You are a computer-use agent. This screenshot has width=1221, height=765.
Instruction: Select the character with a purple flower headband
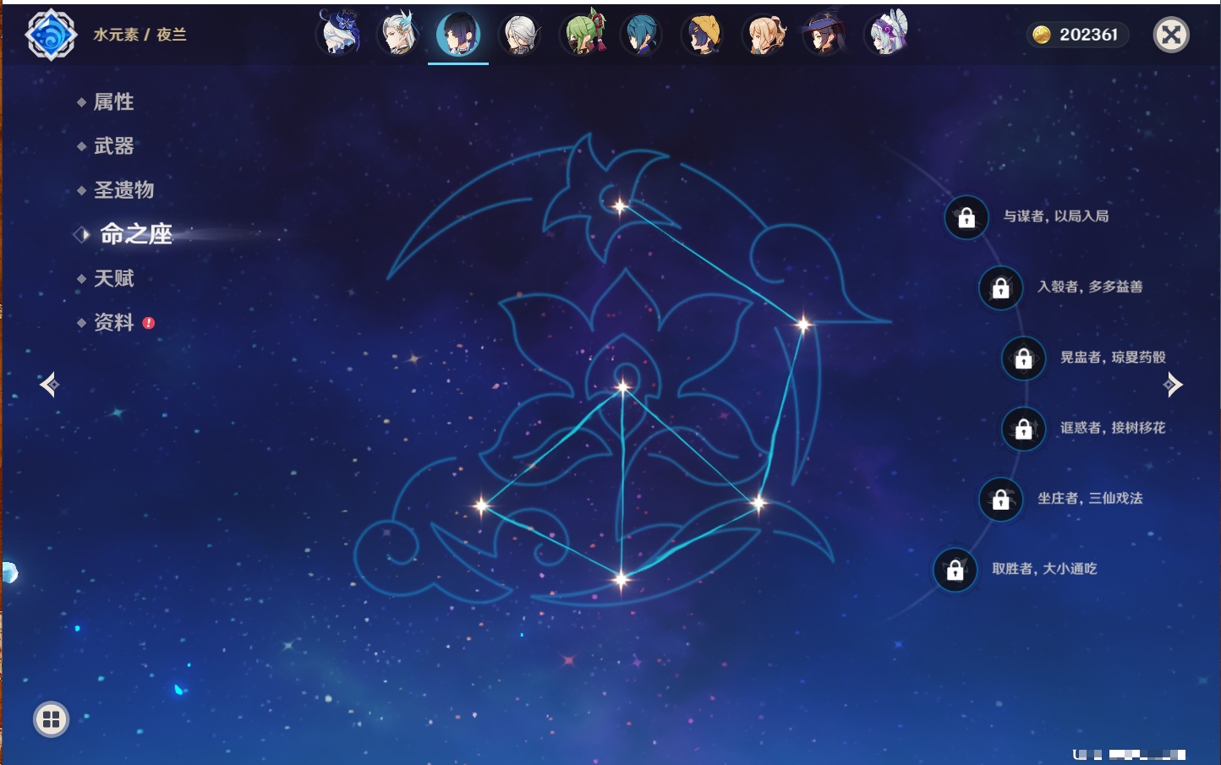click(886, 35)
